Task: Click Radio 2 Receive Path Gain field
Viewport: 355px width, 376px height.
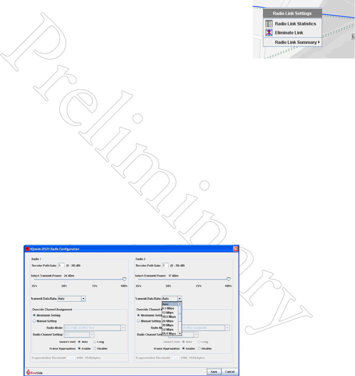Action: pos(166,265)
